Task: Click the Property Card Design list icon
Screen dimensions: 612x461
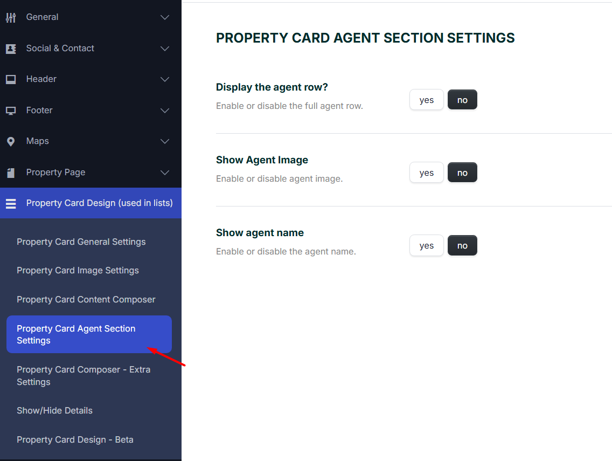Action: tap(11, 203)
